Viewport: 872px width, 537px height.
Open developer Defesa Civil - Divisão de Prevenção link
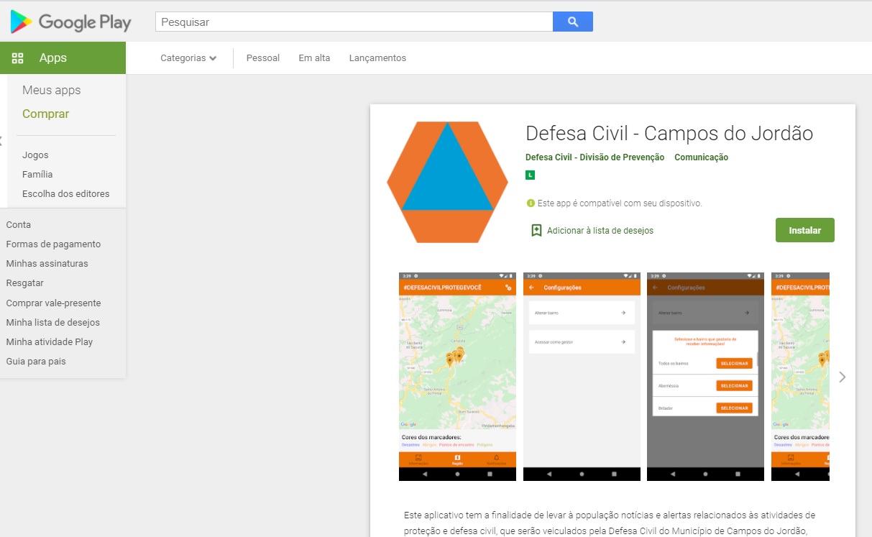[x=595, y=157]
